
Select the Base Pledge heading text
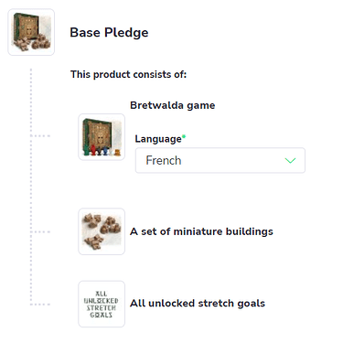point(109,33)
